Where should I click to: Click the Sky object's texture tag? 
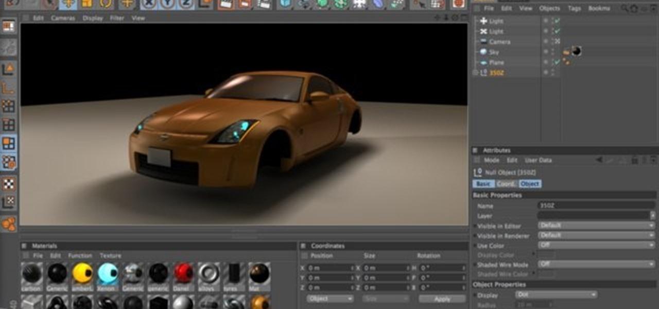[577, 51]
